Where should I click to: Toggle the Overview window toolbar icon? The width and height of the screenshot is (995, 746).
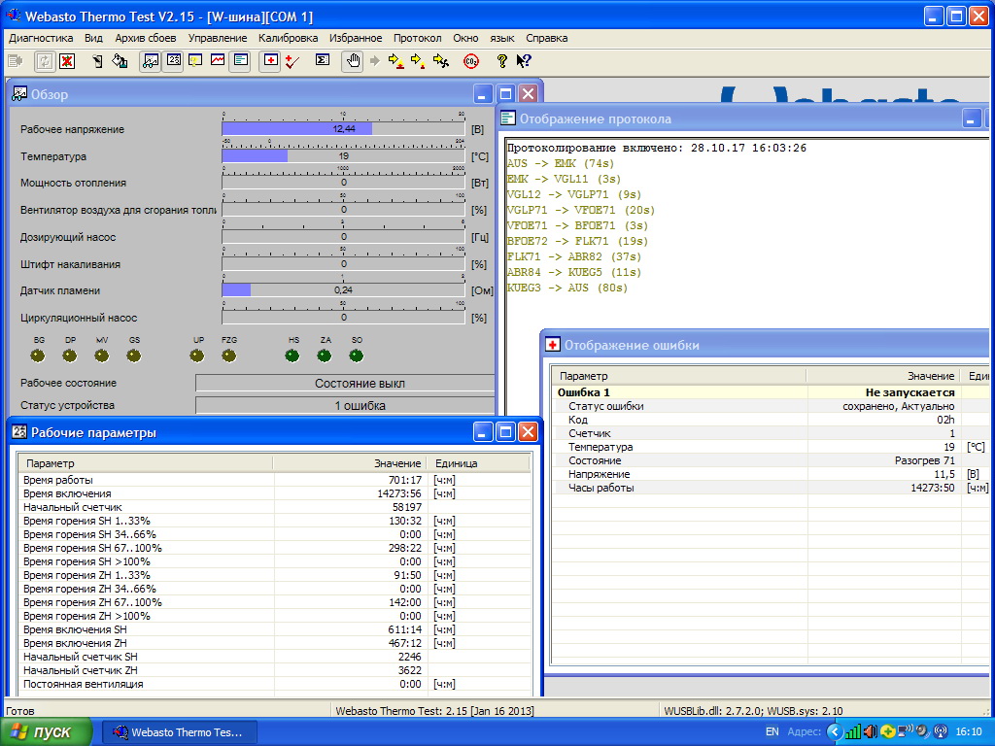[151, 61]
